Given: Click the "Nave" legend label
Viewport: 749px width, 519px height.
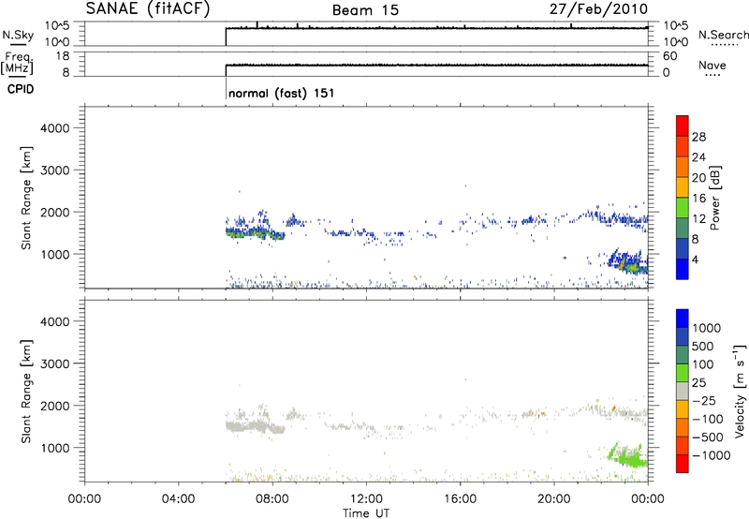Looking at the screenshot, I should coord(712,65).
